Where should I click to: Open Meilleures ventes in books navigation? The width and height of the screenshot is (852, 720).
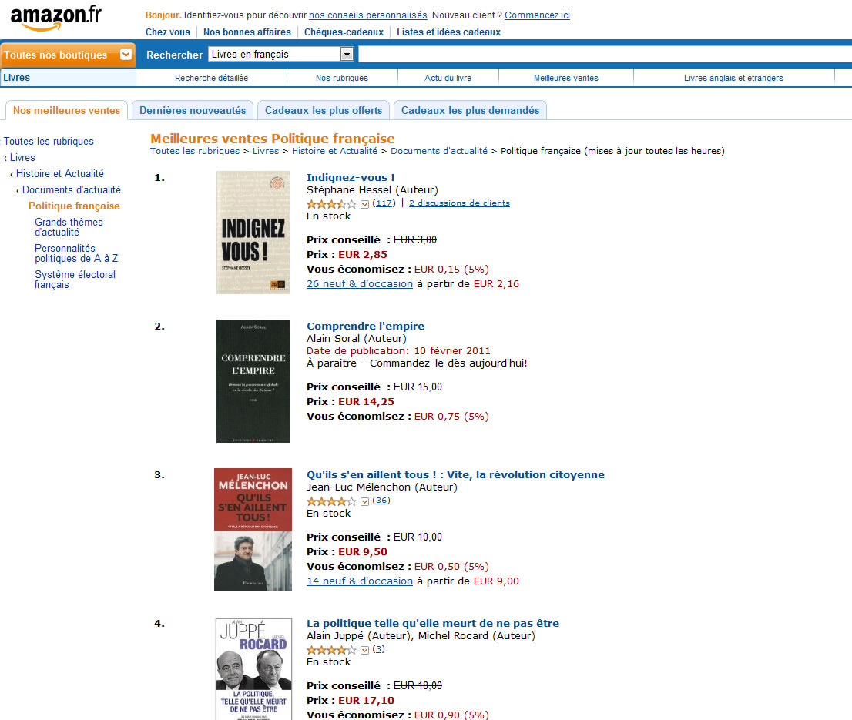click(x=565, y=78)
